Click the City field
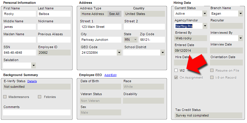Viewport: 247px width, 123px height. 101,40
